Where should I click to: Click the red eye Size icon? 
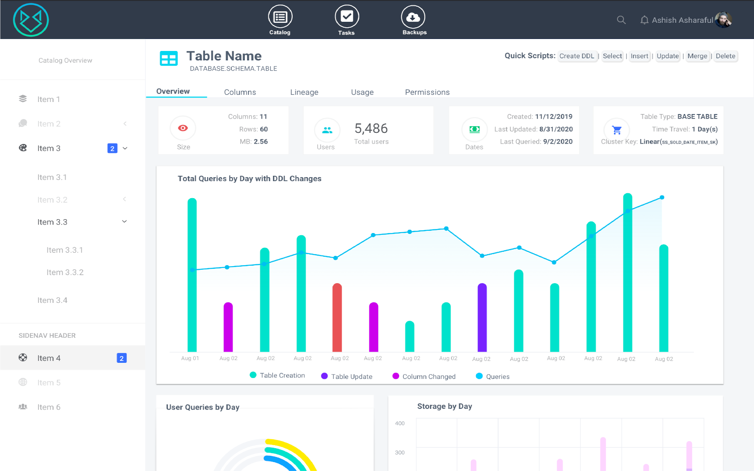click(x=183, y=128)
